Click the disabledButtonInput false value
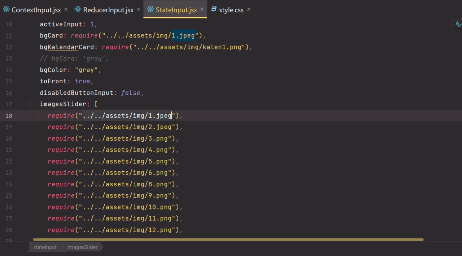The width and height of the screenshot is (462, 256). pyautogui.click(x=130, y=93)
